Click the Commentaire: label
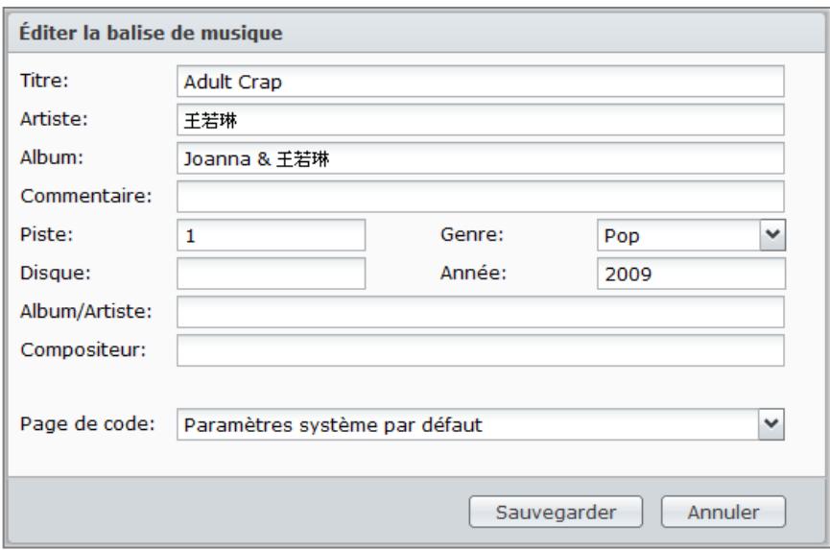Screen dimensions: 830x550 (86, 196)
